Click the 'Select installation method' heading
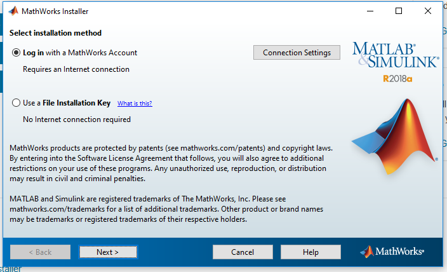Image resolution: width=447 pixels, height=272 pixels. click(55, 33)
